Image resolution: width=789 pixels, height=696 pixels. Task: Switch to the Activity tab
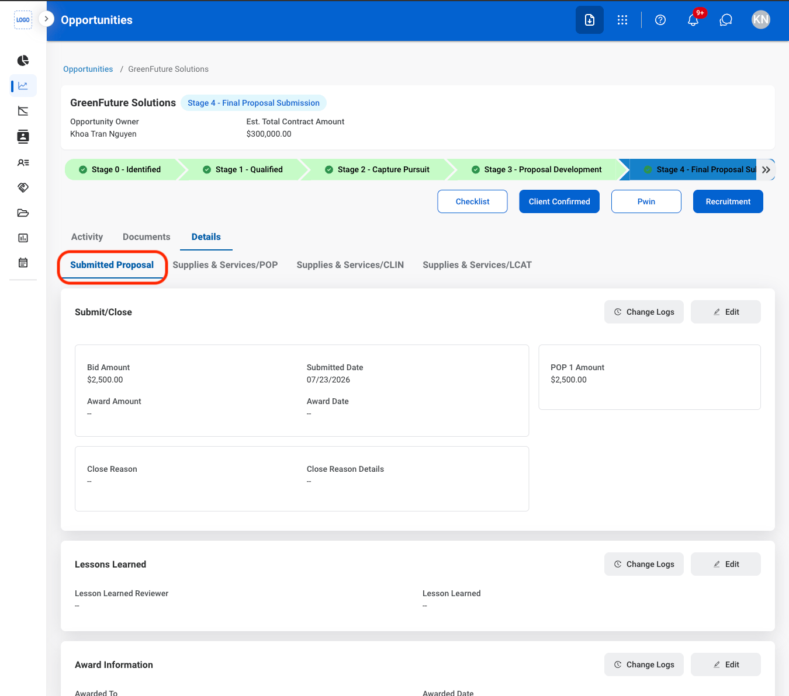[x=87, y=237]
